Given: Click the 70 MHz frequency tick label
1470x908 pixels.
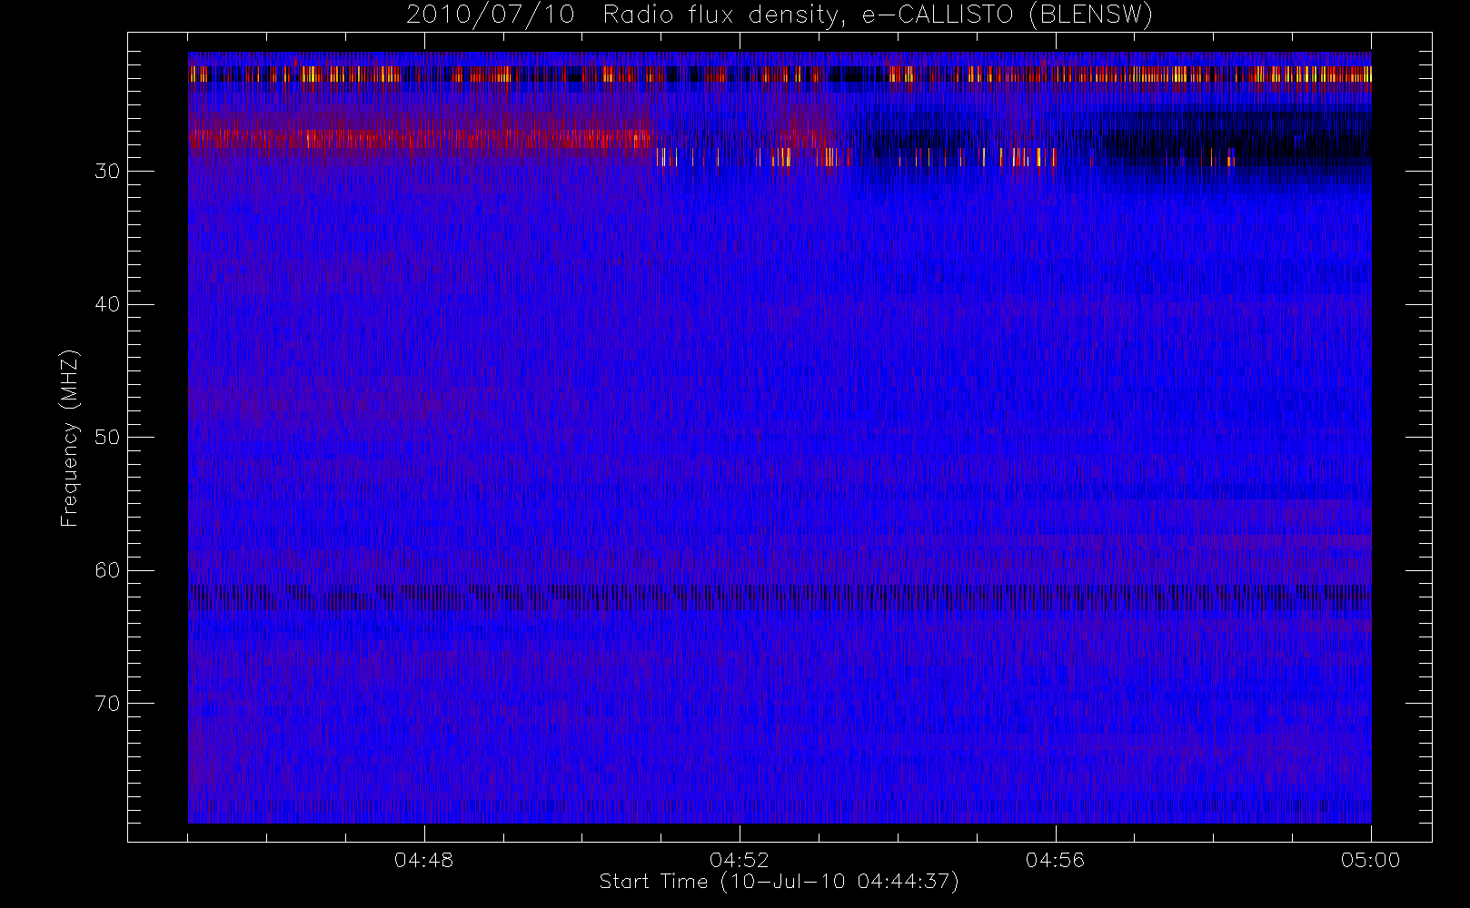Looking at the screenshot, I should [107, 704].
